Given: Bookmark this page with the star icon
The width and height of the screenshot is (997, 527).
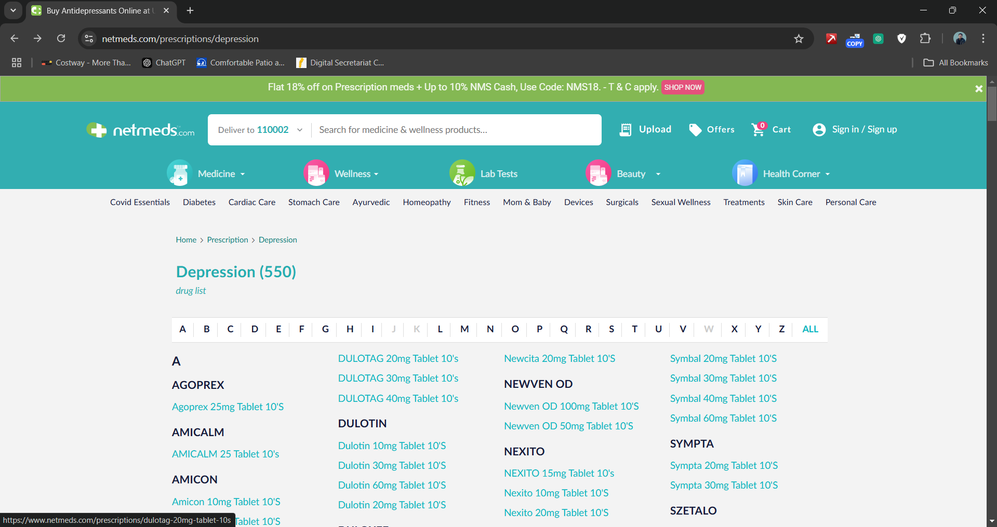Looking at the screenshot, I should (x=799, y=39).
